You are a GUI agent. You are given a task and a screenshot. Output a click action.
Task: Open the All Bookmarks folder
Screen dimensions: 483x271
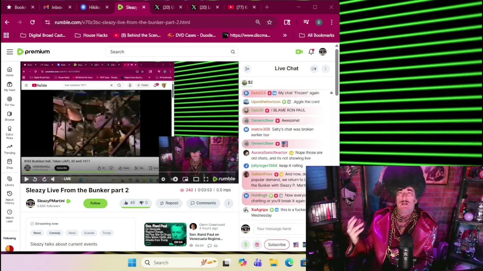click(x=317, y=35)
